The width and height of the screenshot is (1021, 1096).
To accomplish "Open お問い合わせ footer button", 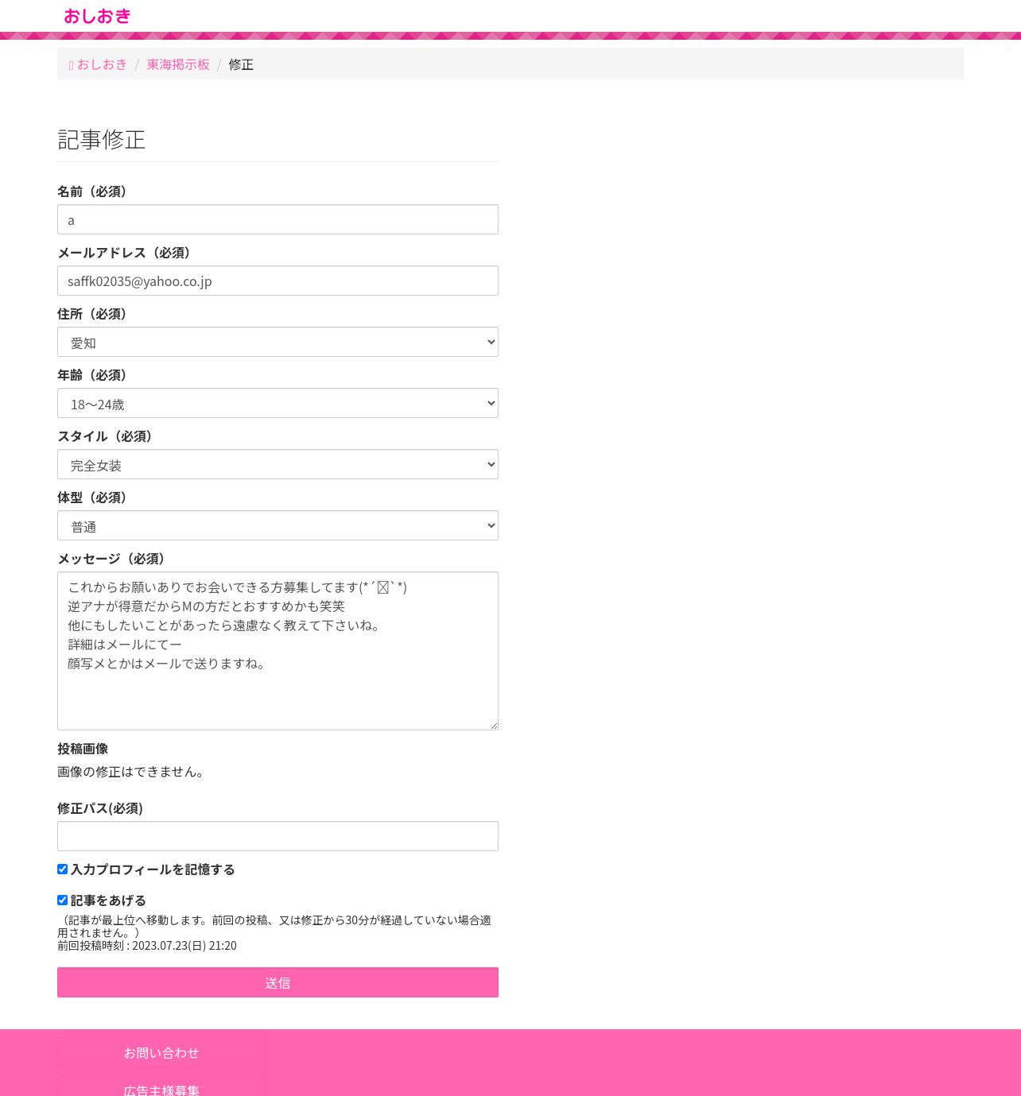I will point(161,1052).
